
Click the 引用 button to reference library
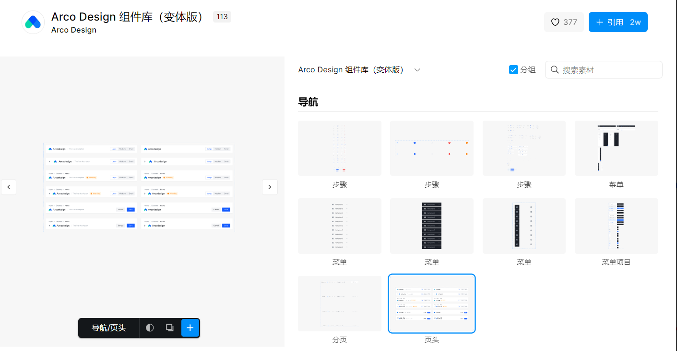tap(618, 22)
